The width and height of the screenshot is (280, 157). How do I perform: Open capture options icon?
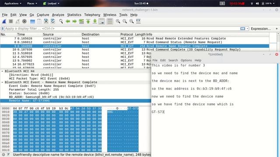pyautogui.click(x=24, y=21)
